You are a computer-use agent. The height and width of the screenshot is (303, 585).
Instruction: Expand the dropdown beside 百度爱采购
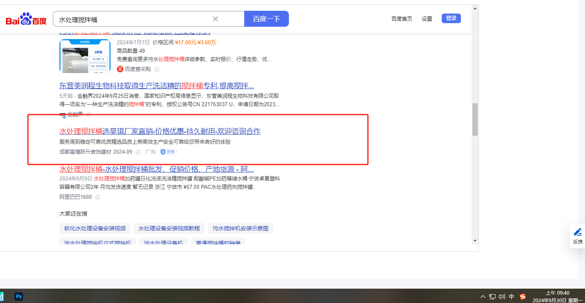point(156,69)
